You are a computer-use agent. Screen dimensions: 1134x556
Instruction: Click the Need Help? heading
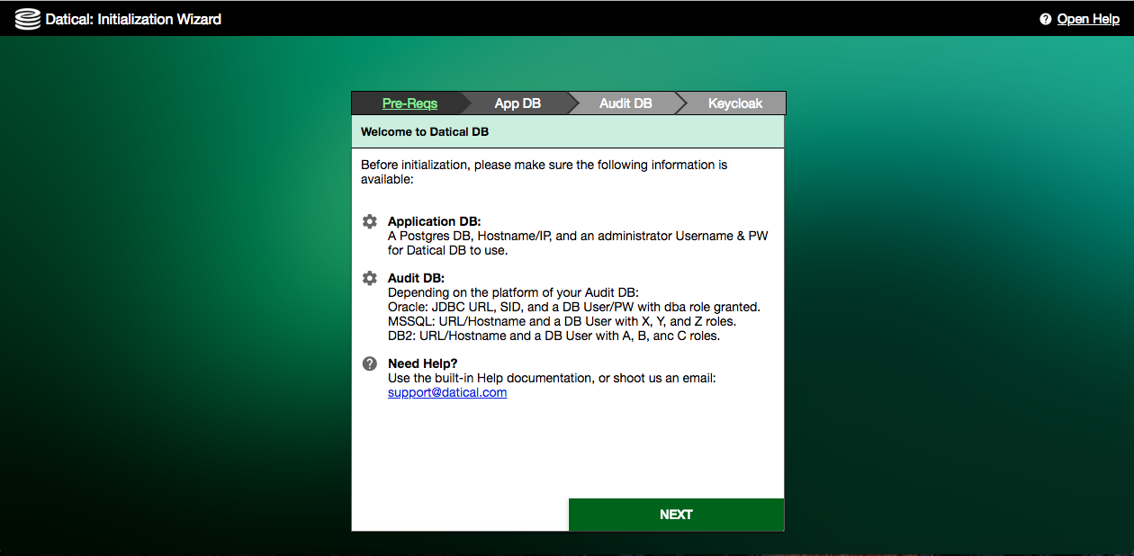[423, 363]
